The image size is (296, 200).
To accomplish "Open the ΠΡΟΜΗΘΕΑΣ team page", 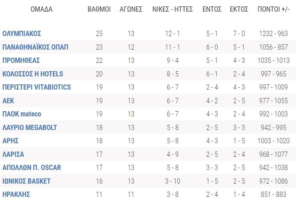I will pyautogui.click(x=21, y=60).
